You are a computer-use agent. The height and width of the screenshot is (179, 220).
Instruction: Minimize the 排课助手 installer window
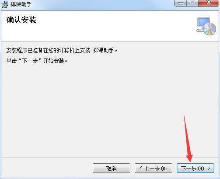click(181, 3)
